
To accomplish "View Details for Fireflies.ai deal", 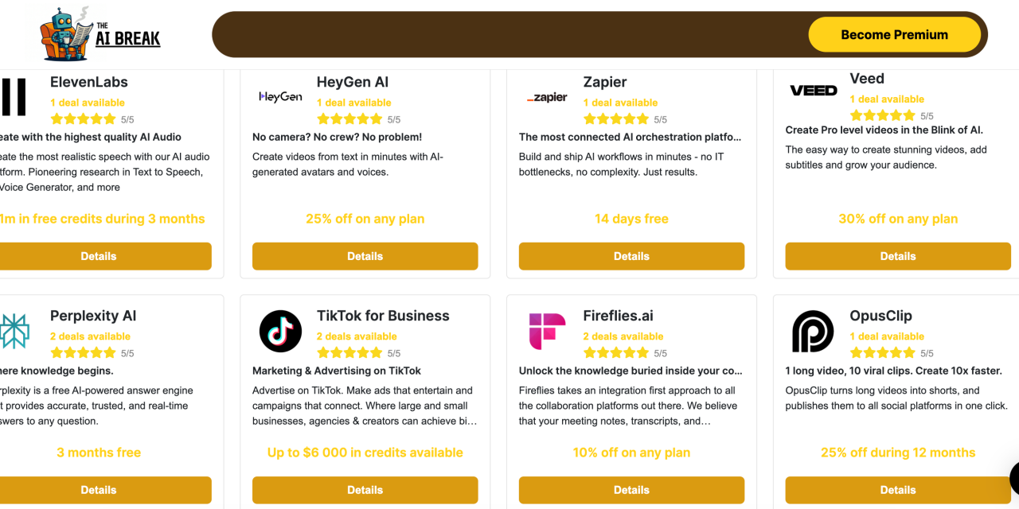I will coord(631,490).
